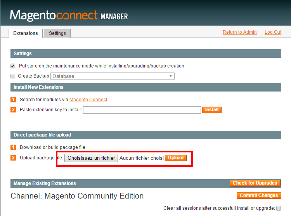The height and width of the screenshot is (216, 291).
Task: Select the Extensions tab
Action: coord(26,33)
